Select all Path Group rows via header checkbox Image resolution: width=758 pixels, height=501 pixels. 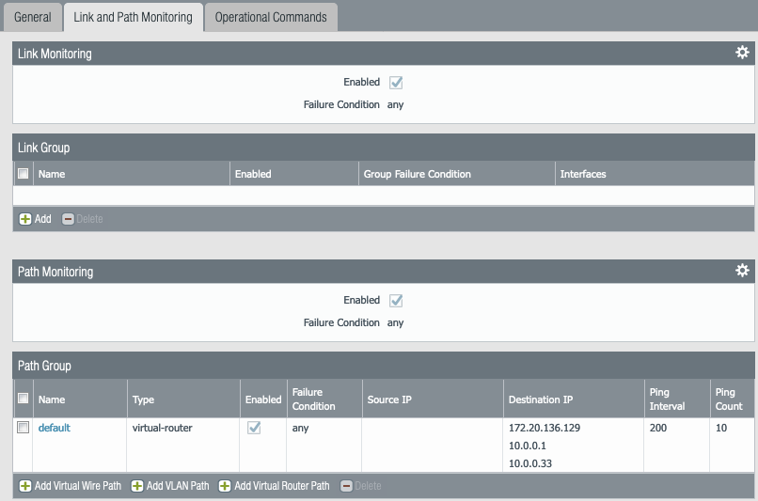point(23,399)
